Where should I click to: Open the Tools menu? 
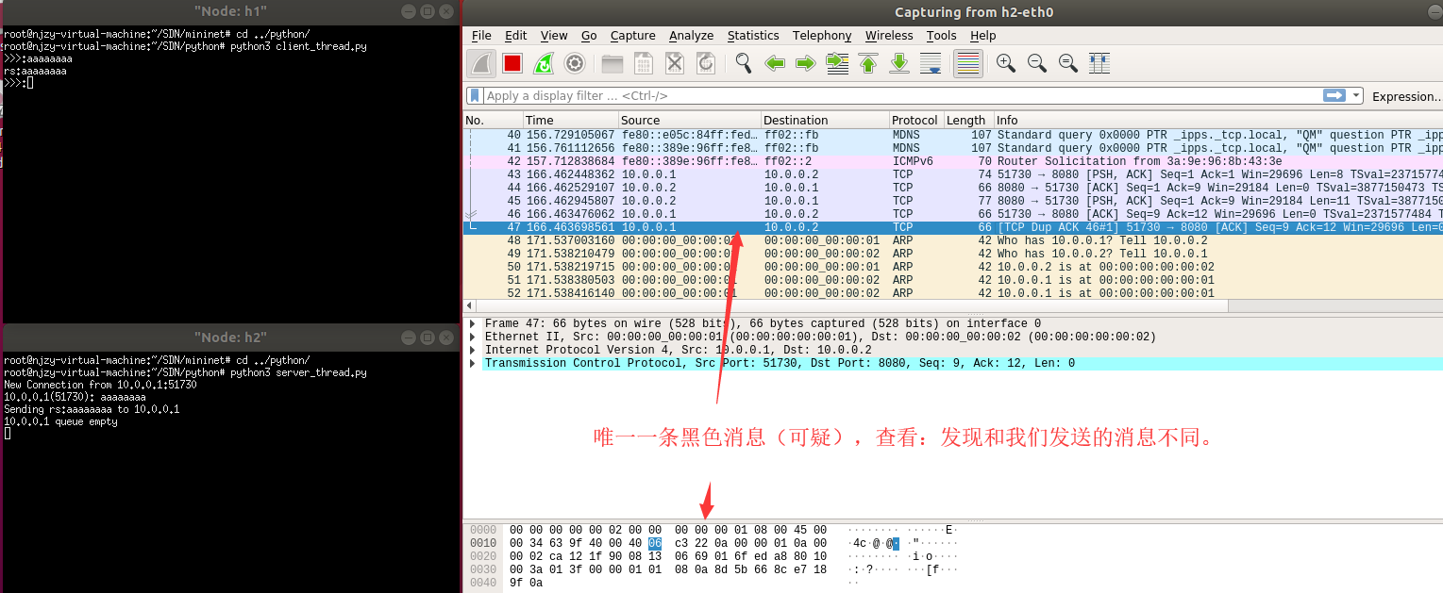(941, 36)
